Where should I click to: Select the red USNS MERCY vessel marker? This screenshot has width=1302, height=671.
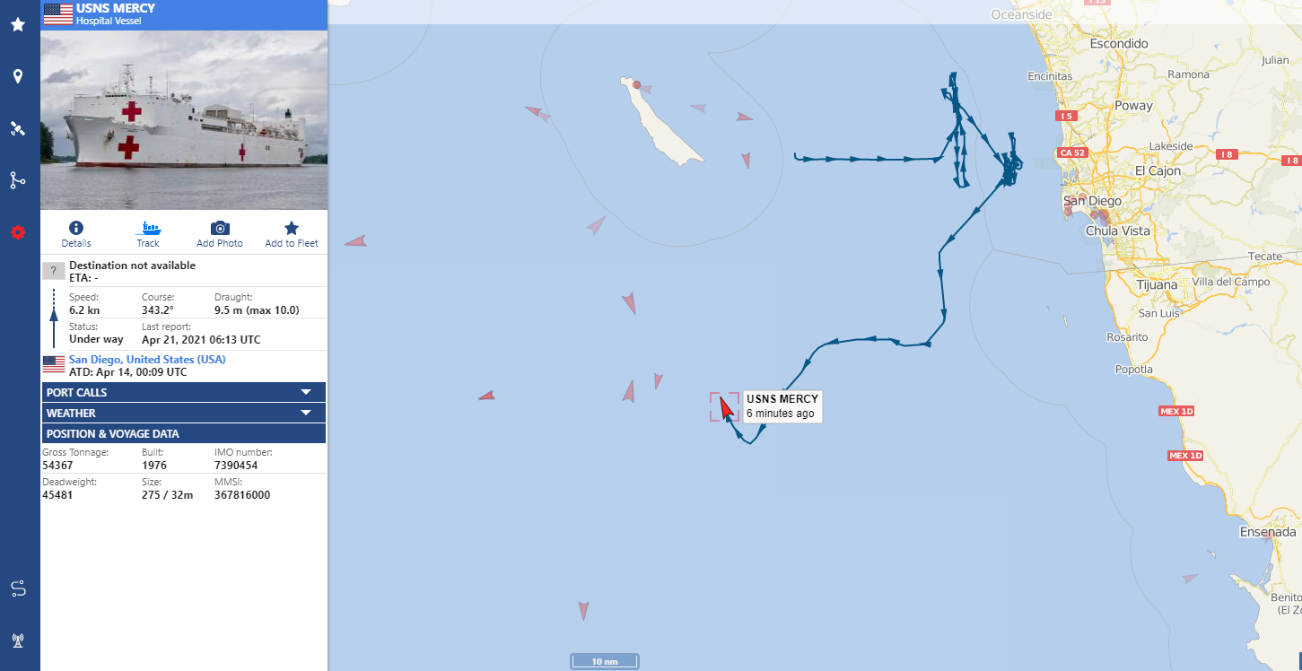tap(726, 406)
